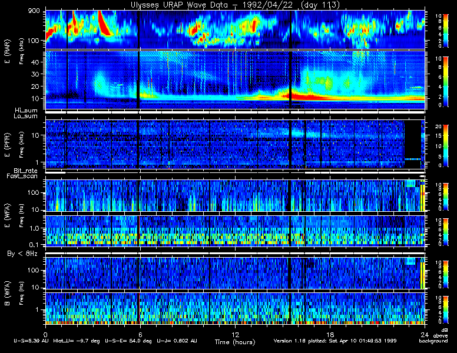Click the E (WFA) 10–100 Hz spectrogram panel
The image size is (457, 353).
click(x=235, y=195)
